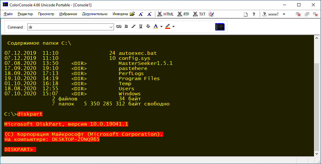Toggle bold text formatting
Viewport: 321px width, 164px height.
[x=126, y=27]
